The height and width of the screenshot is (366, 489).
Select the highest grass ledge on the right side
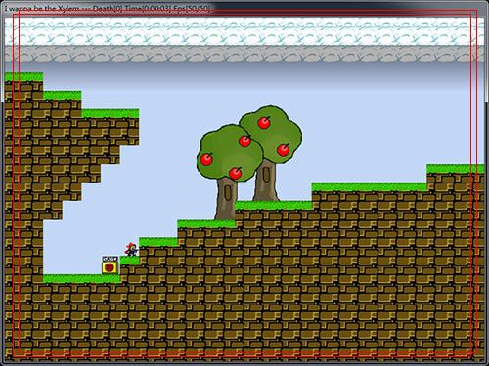click(456, 169)
